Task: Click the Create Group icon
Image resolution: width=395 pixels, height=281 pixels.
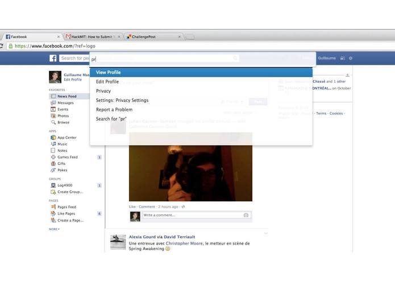Action: click(53, 192)
